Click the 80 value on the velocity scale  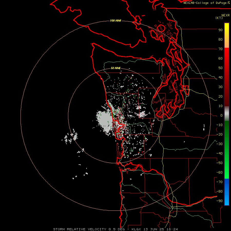point(220,40)
